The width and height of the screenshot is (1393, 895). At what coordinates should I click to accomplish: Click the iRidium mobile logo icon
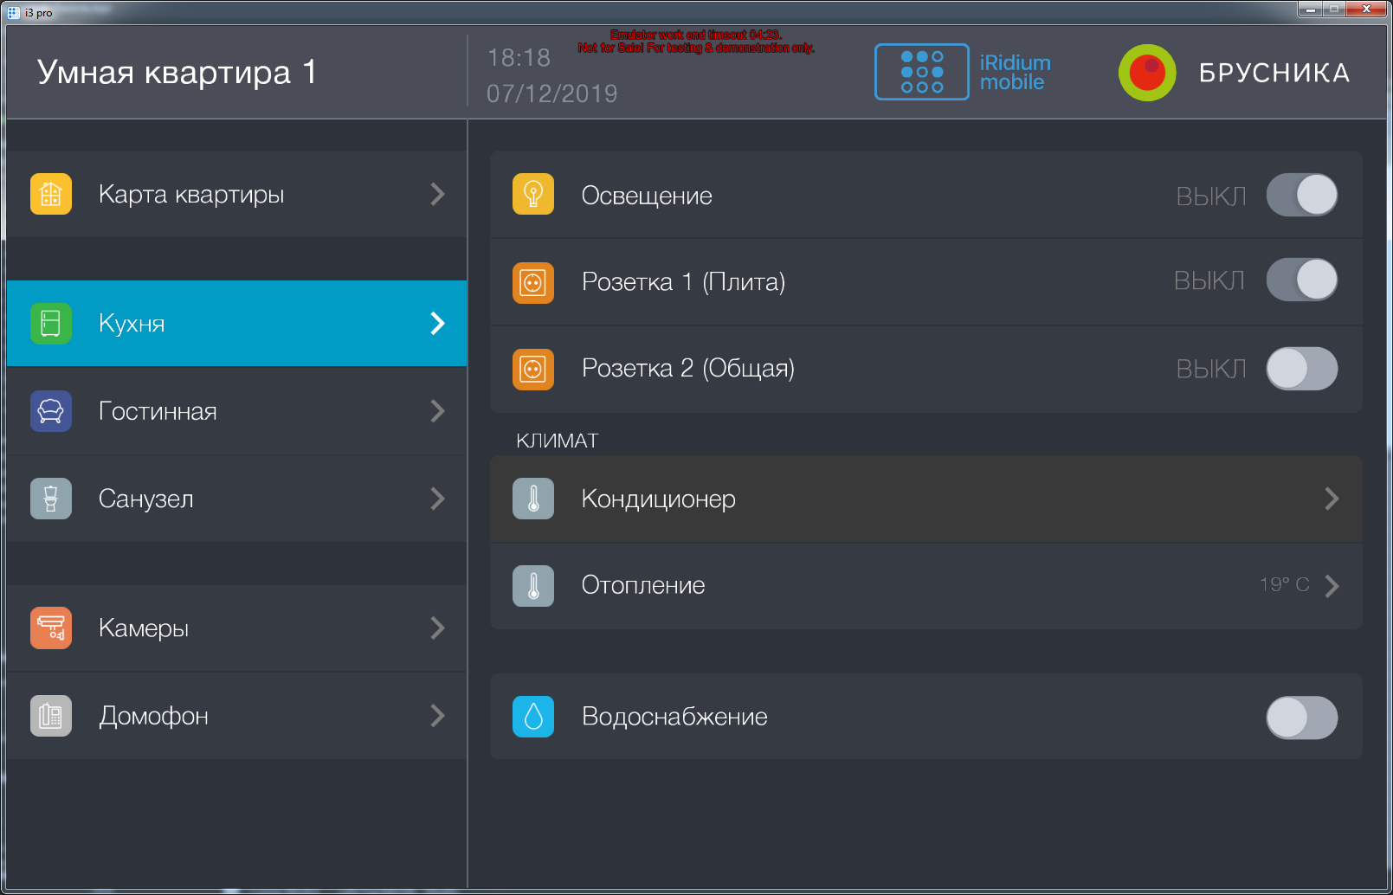[922, 72]
